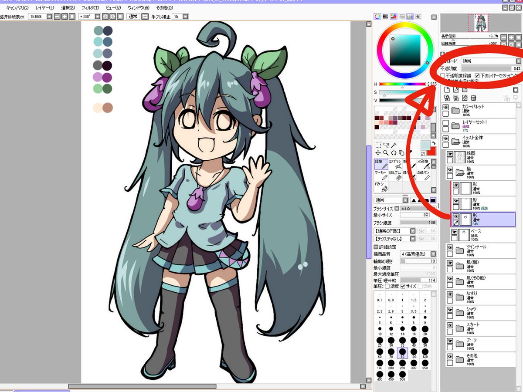Click toolbar zoom out minus button
This screenshot has height=392, width=523.
click(58, 17)
